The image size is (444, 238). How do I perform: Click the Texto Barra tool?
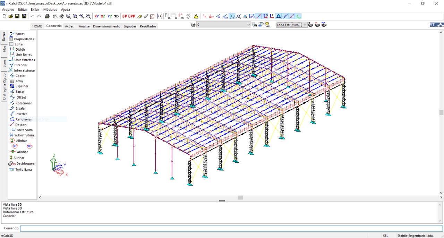click(20, 169)
